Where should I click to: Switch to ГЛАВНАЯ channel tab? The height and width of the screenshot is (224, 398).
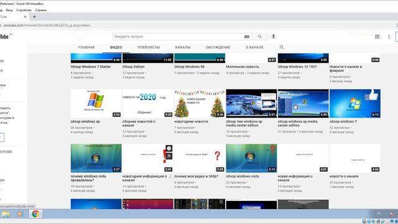pos(86,47)
